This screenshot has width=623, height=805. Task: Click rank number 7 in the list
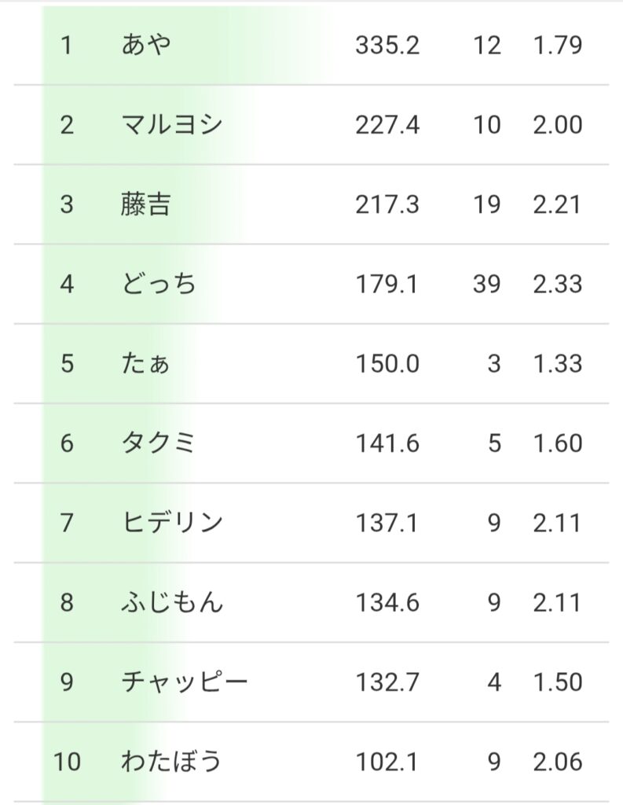(67, 523)
